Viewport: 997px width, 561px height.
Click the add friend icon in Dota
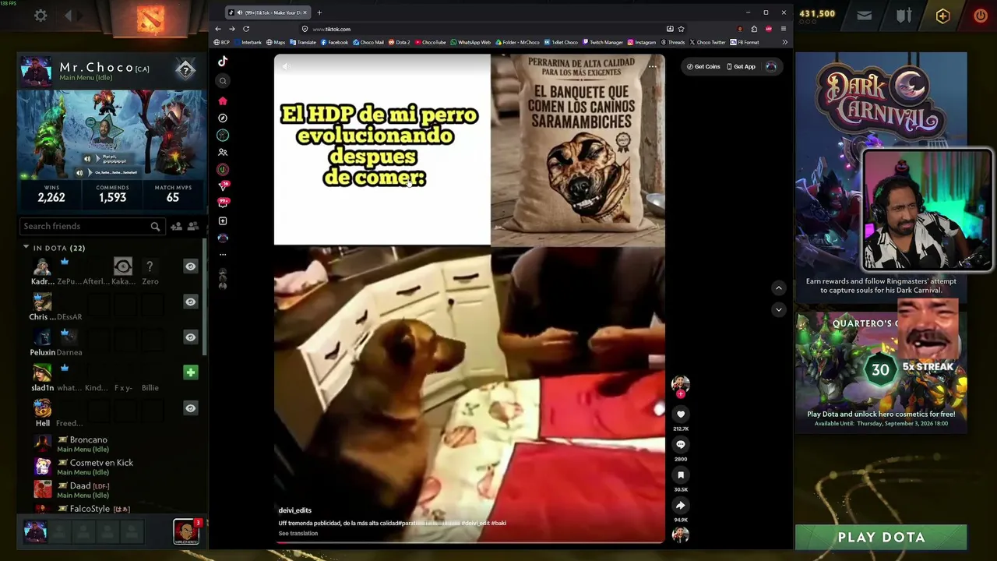click(176, 226)
